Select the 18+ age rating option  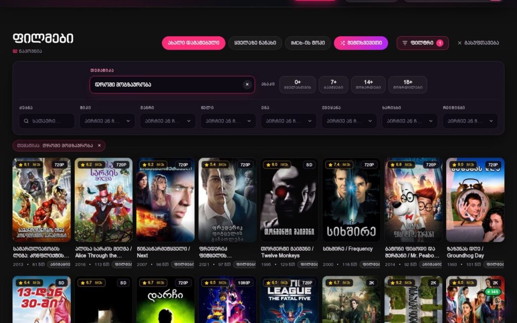pyautogui.click(x=408, y=85)
